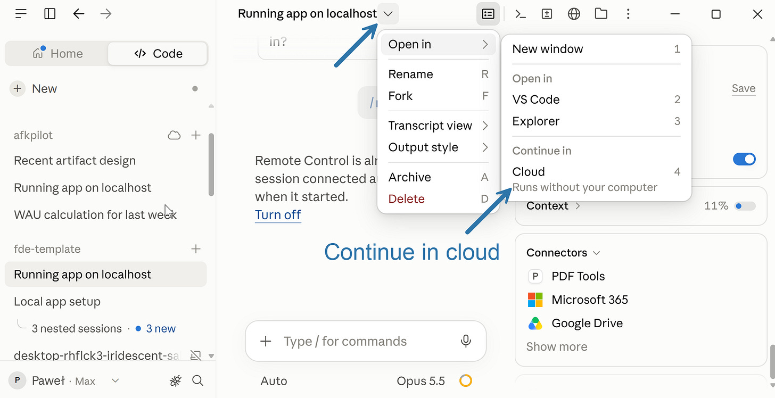This screenshot has width=775, height=398.
Task: Add a session with plus beside fde-template
Action: tap(196, 248)
